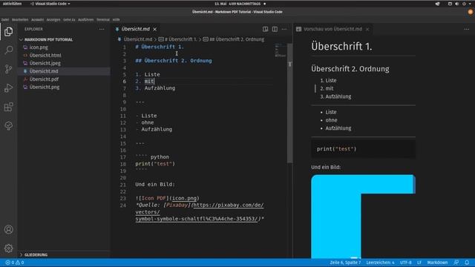Click the screen icon in system tray

click(450, 4)
